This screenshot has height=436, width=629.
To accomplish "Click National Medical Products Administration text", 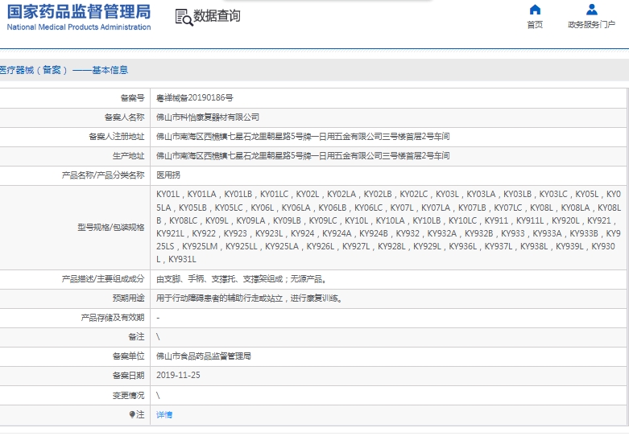I will [79, 27].
